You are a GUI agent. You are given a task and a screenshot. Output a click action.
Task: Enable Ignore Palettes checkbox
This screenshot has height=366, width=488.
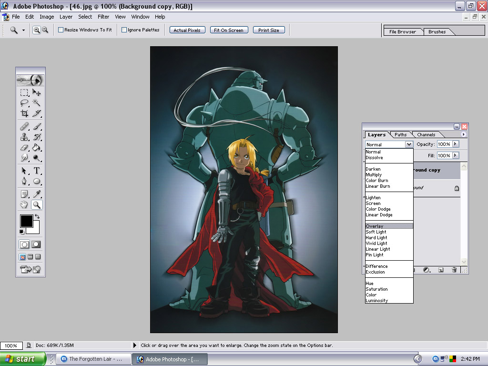tap(124, 30)
